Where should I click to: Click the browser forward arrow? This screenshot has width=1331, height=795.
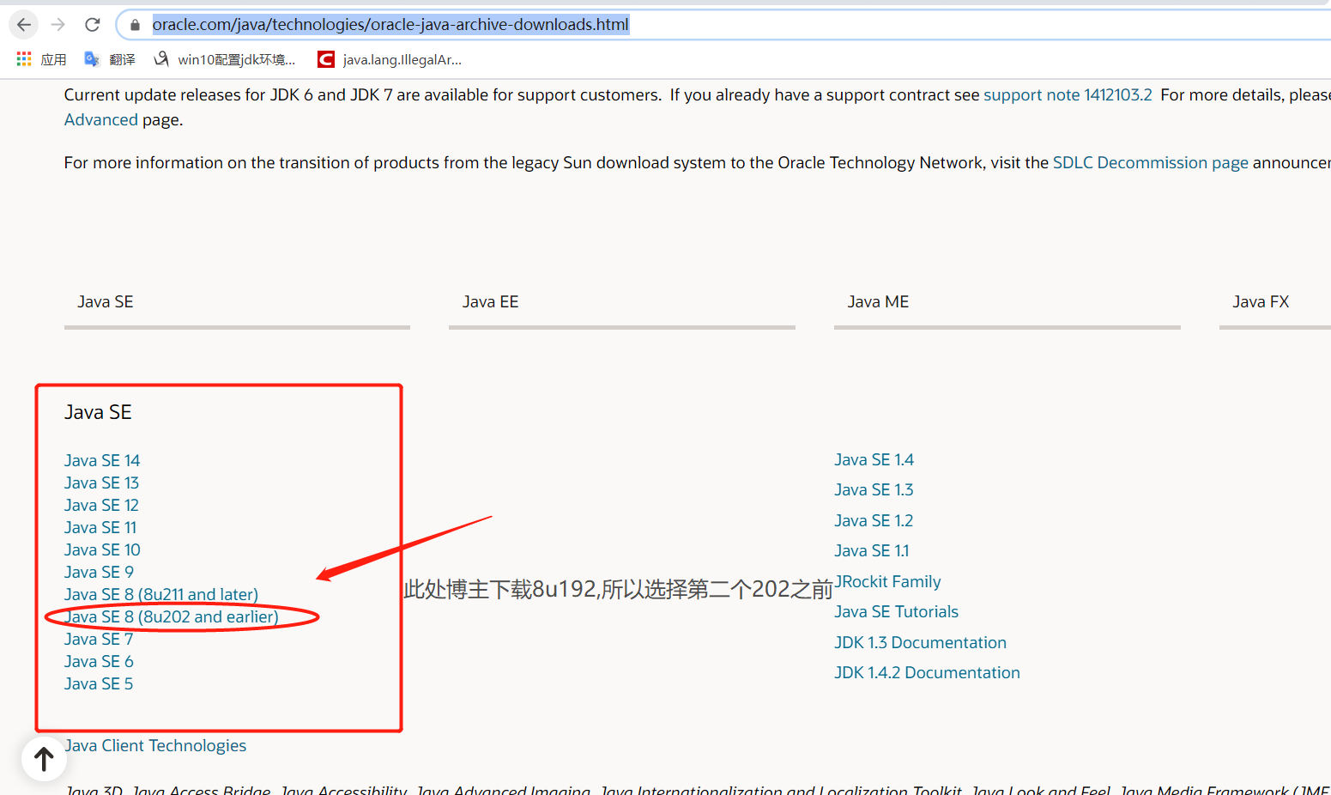57,24
